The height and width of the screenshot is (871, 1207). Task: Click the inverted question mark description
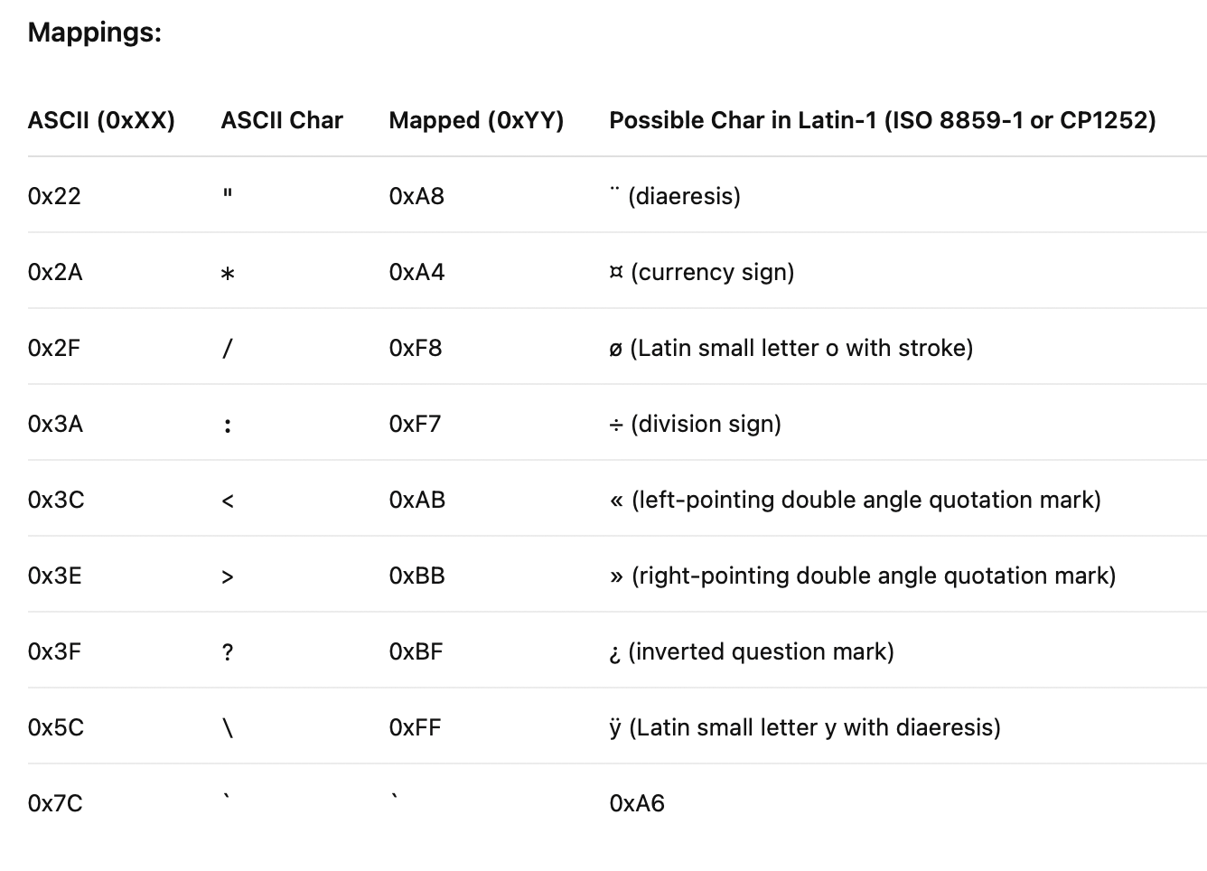[x=752, y=651]
